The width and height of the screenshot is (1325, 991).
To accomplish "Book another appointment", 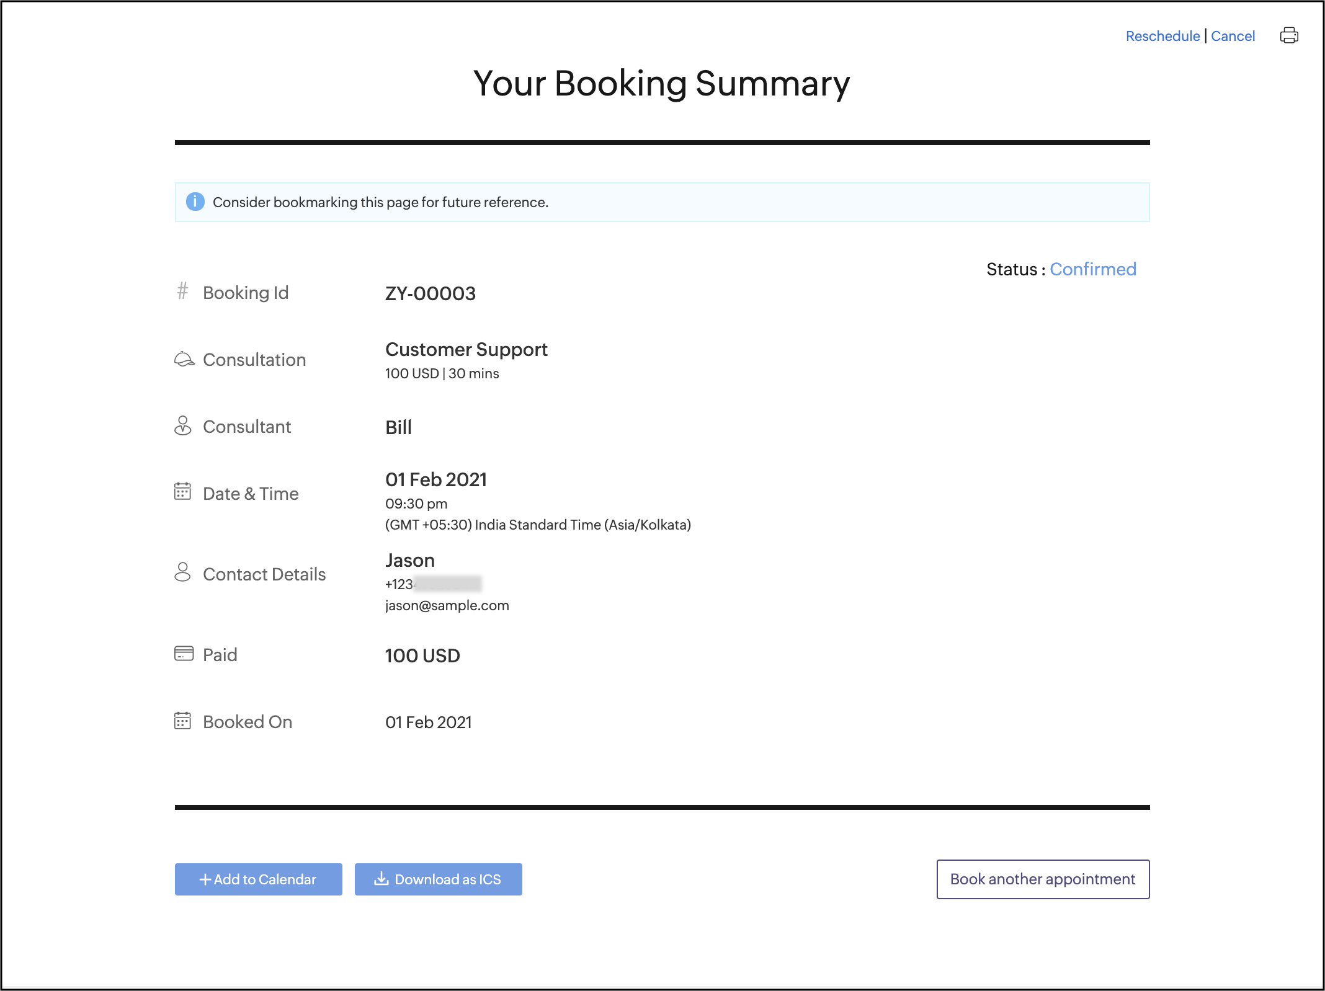I will 1042,879.
